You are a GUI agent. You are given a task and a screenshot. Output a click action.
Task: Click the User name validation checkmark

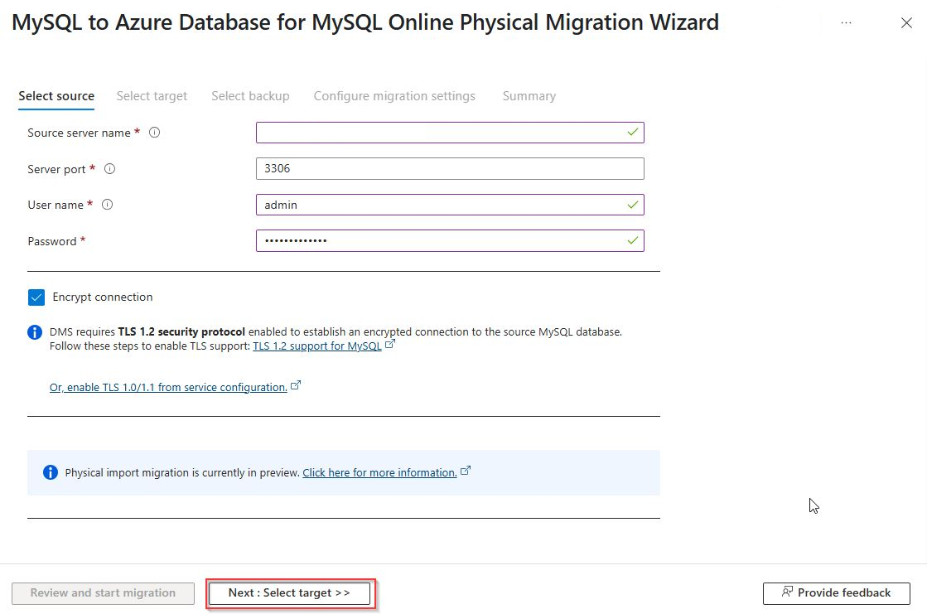point(633,205)
